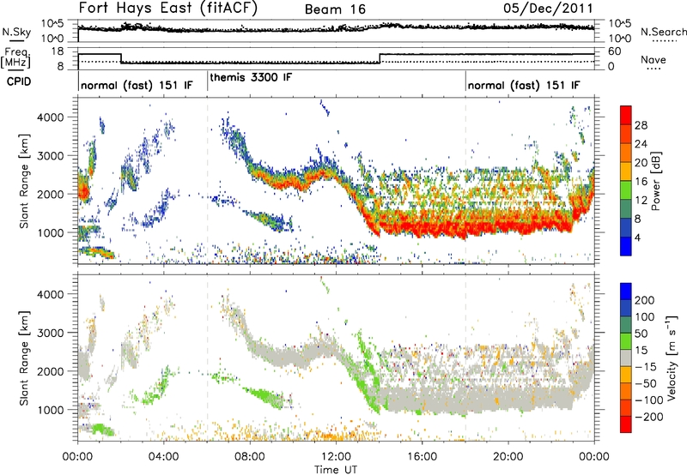The width and height of the screenshot is (687, 475).
Task: Click the 20 value on power colorbar
Action: [641, 163]
